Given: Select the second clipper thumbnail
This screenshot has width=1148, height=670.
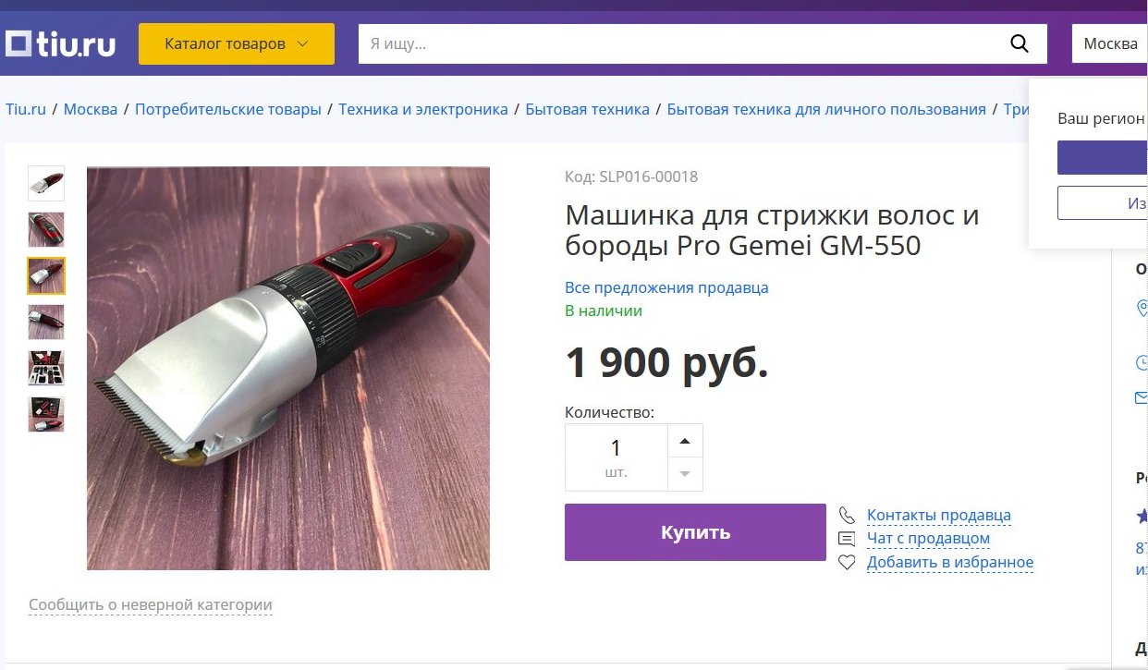Looking at the screenshot, I should (x=46, y=229).
